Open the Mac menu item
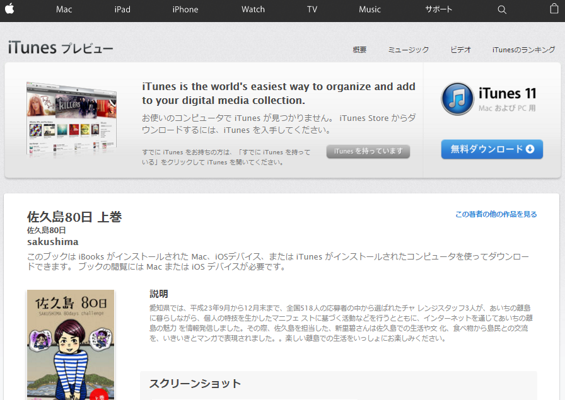 click(64, 9)
